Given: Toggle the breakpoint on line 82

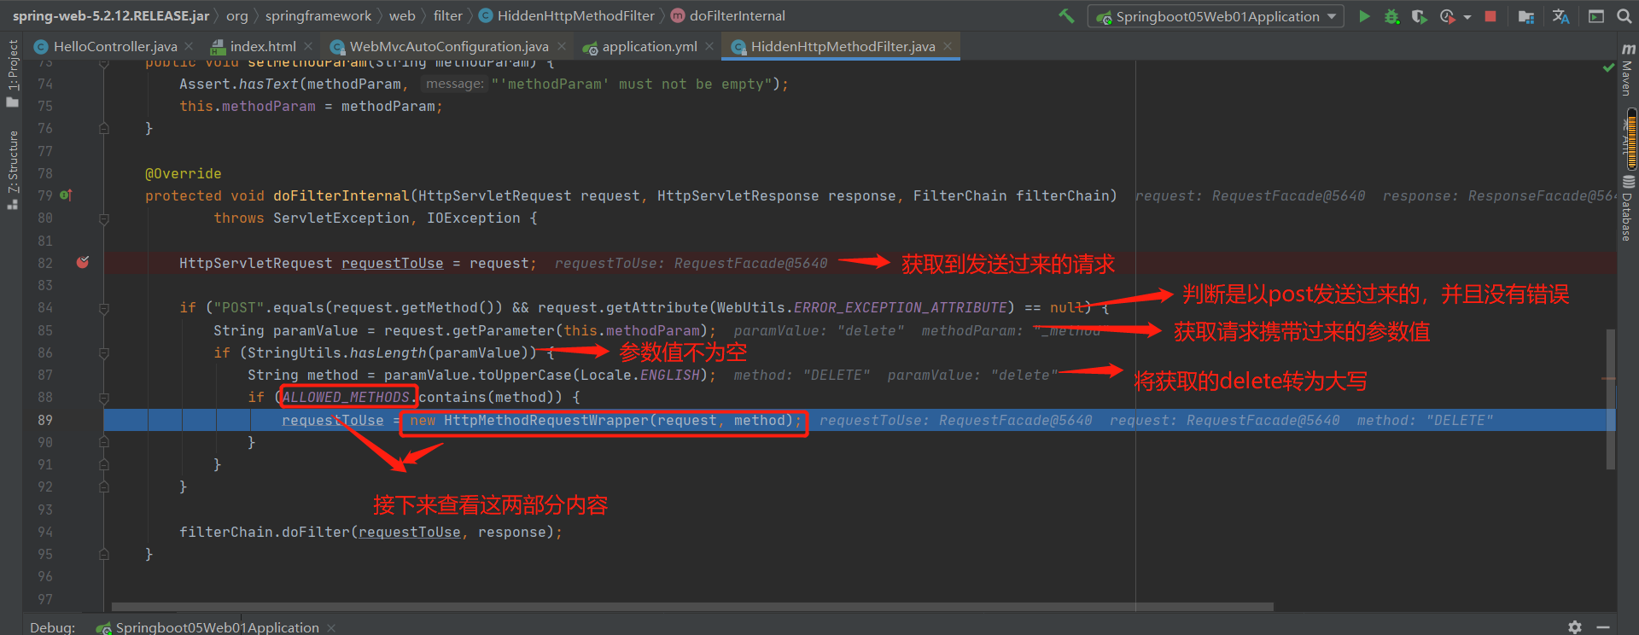Looking at the screenshot, I should coord(83,262).
